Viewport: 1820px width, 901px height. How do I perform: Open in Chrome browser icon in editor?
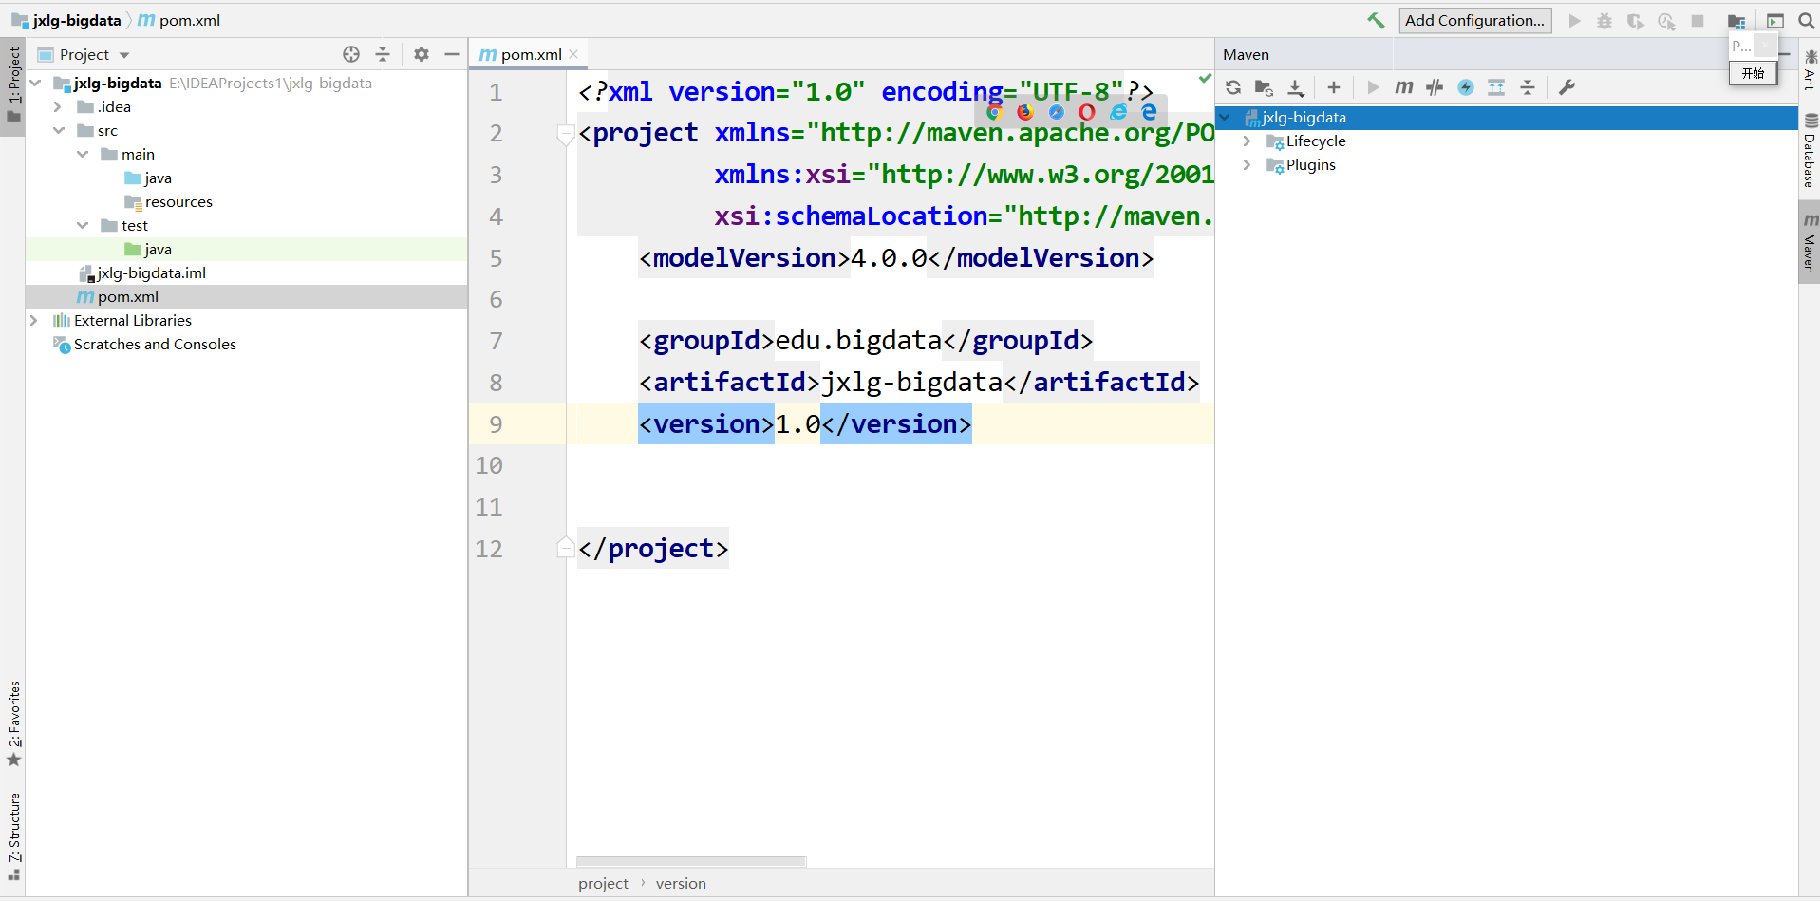pyautogui.click(x=994, y=112)
